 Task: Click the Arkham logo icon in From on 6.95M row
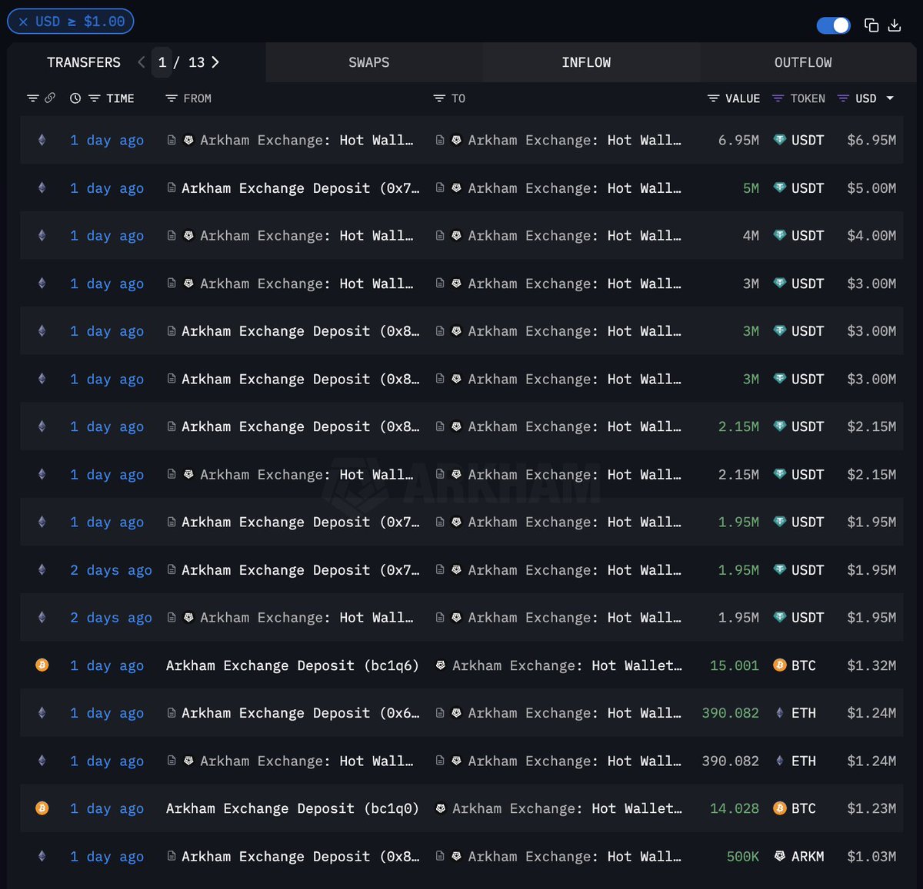(x=188, y=140)
